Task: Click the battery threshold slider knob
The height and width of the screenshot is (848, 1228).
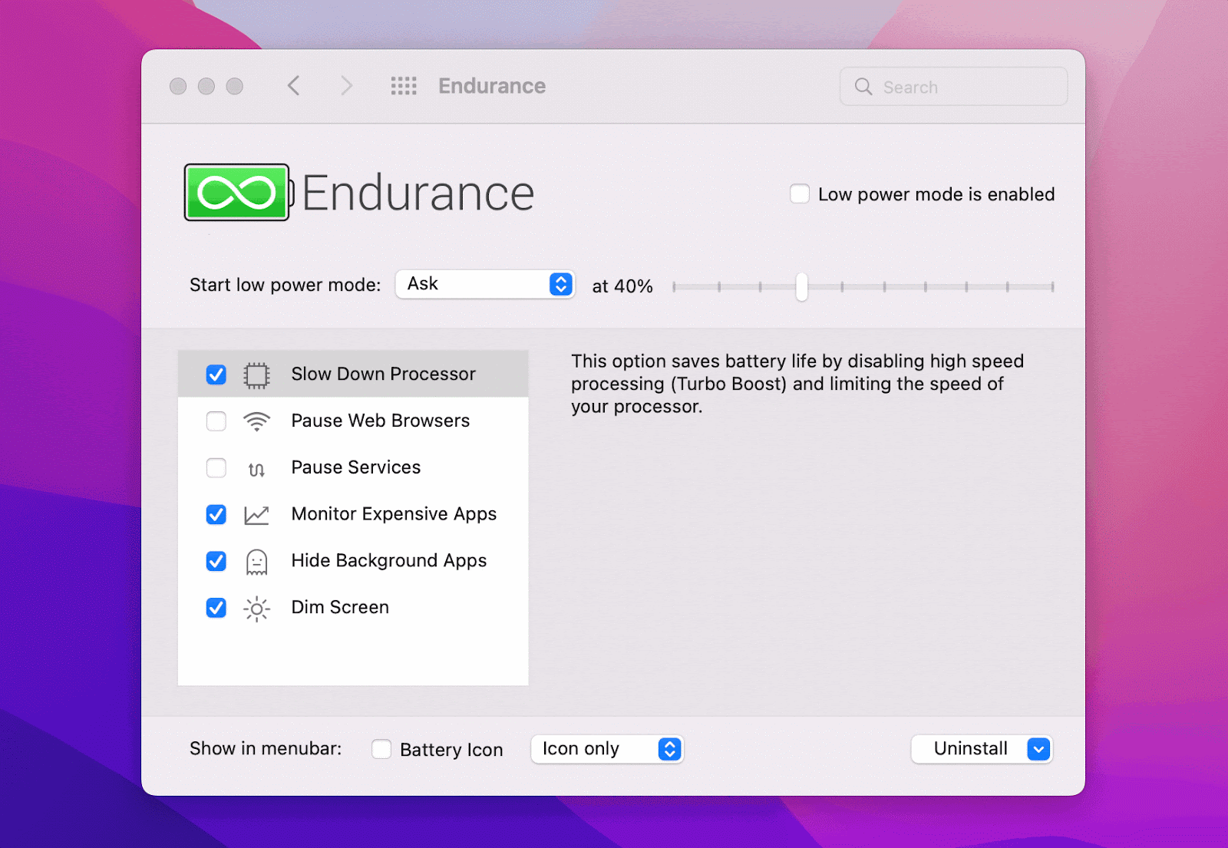Action: (x=802, y=287)
